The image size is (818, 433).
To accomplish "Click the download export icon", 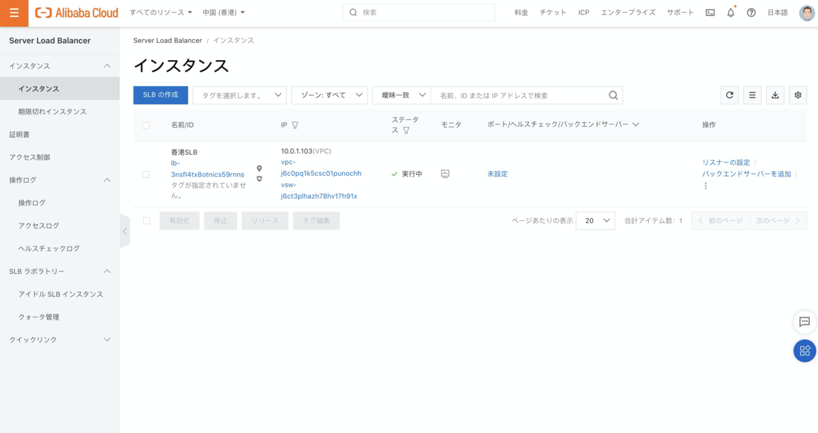I will click(775, 95).
